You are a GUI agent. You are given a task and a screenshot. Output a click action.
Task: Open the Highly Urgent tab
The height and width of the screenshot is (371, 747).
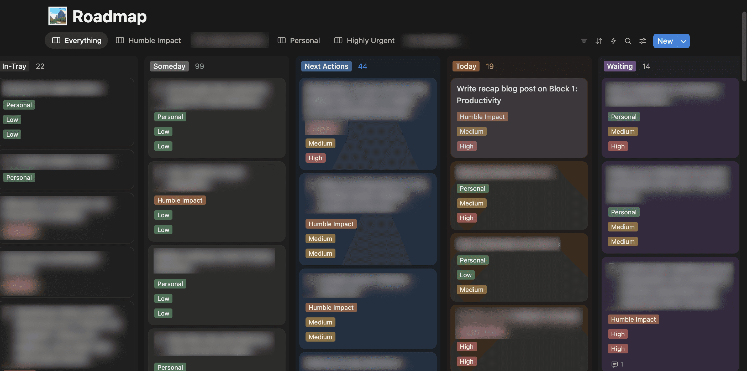370,40
